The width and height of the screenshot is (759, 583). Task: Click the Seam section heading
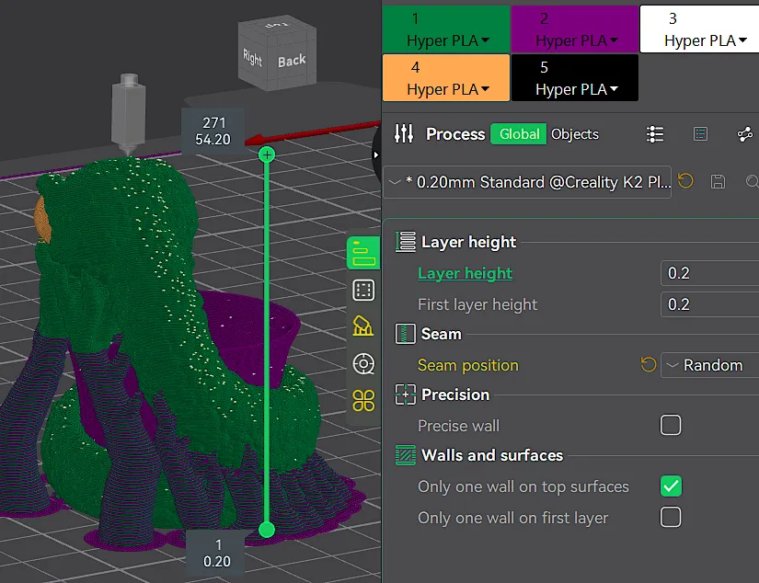pos(442,334)
